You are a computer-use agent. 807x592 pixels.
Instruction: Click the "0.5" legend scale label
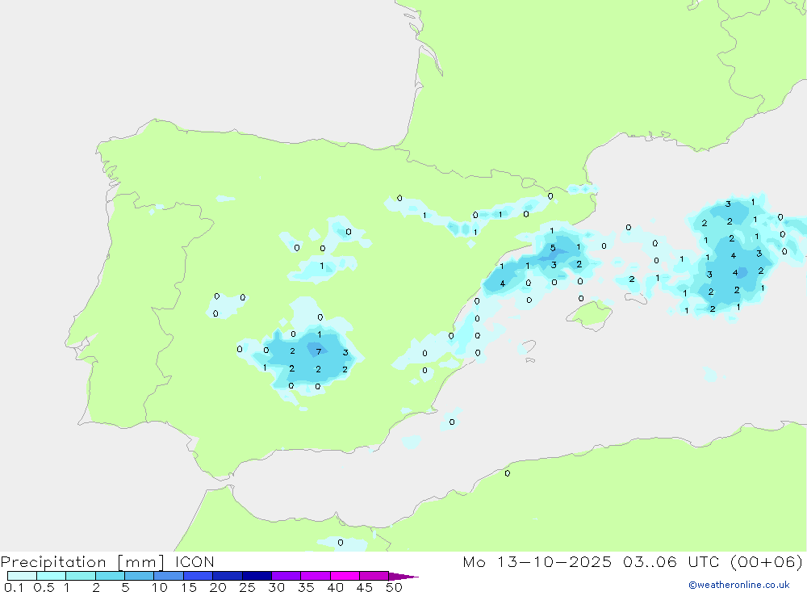click(x=44, y=587)
